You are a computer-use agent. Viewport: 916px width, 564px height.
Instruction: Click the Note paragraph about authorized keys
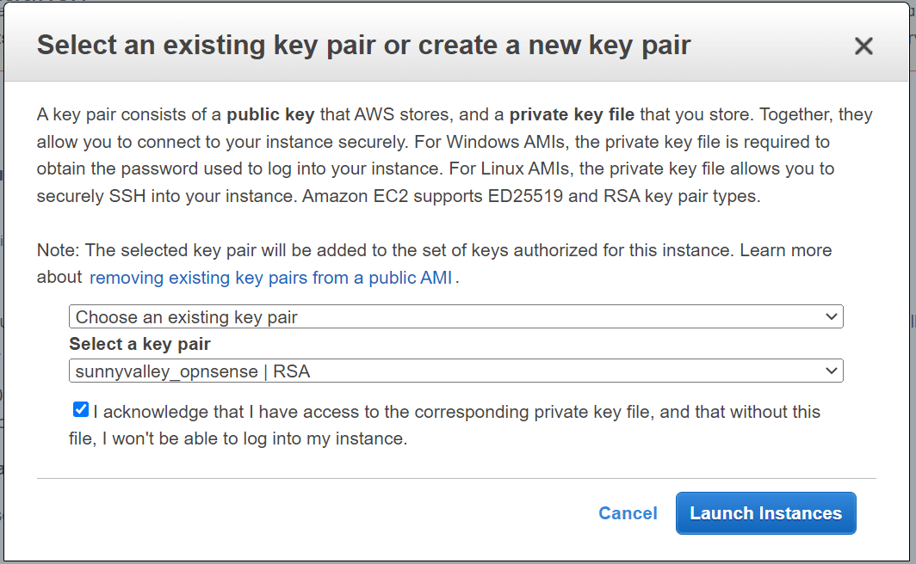(430, 250)
